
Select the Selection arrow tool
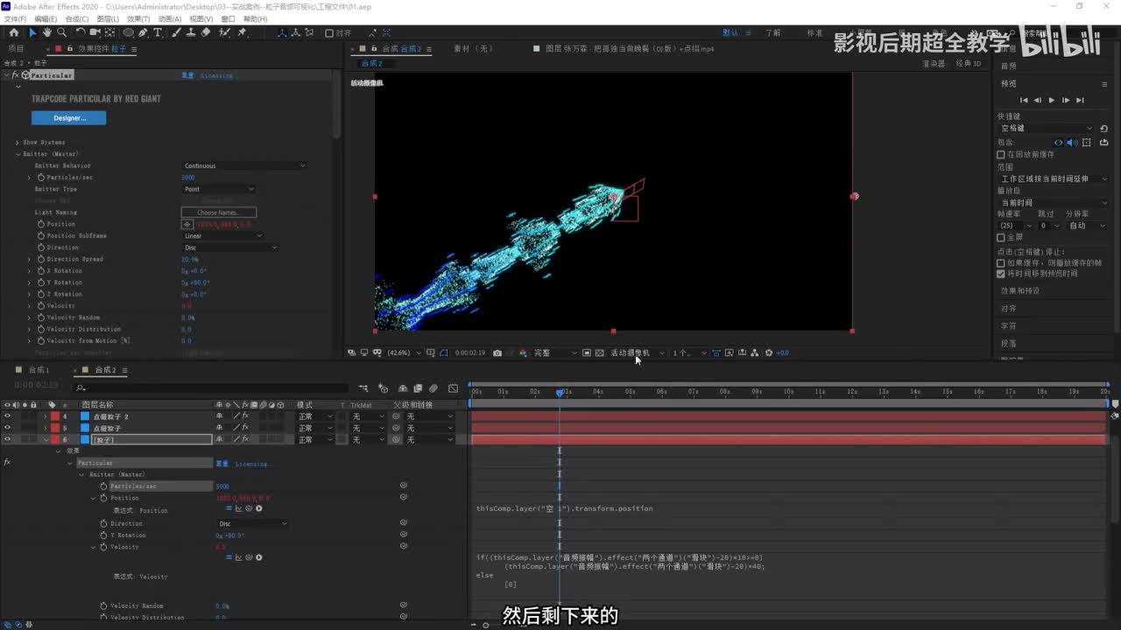click(32, 32)
